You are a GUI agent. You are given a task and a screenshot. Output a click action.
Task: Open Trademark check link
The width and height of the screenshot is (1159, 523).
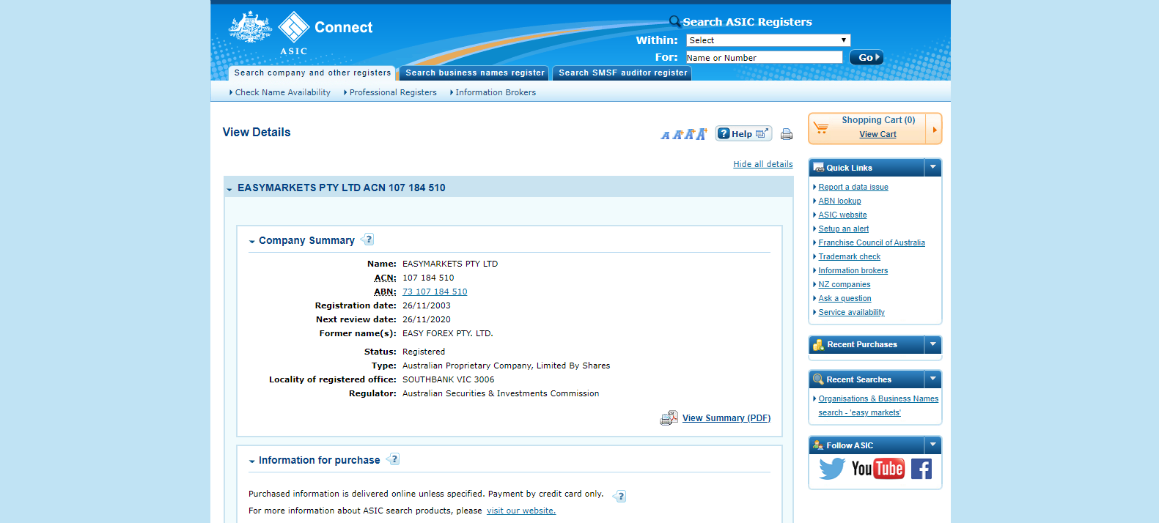point(849,256)
